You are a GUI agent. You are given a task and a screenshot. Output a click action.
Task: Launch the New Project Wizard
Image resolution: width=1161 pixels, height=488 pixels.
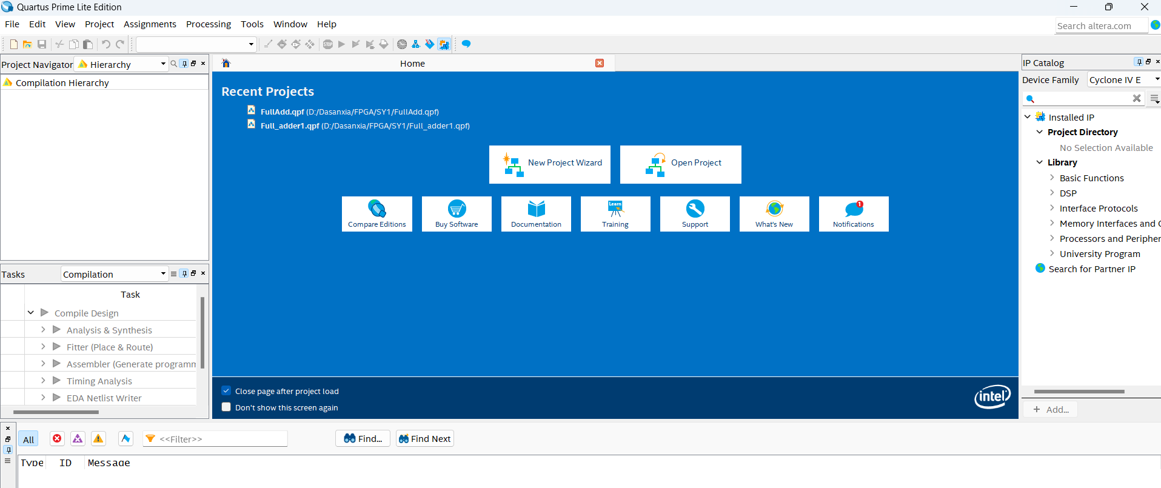click(x=550, y=164)
